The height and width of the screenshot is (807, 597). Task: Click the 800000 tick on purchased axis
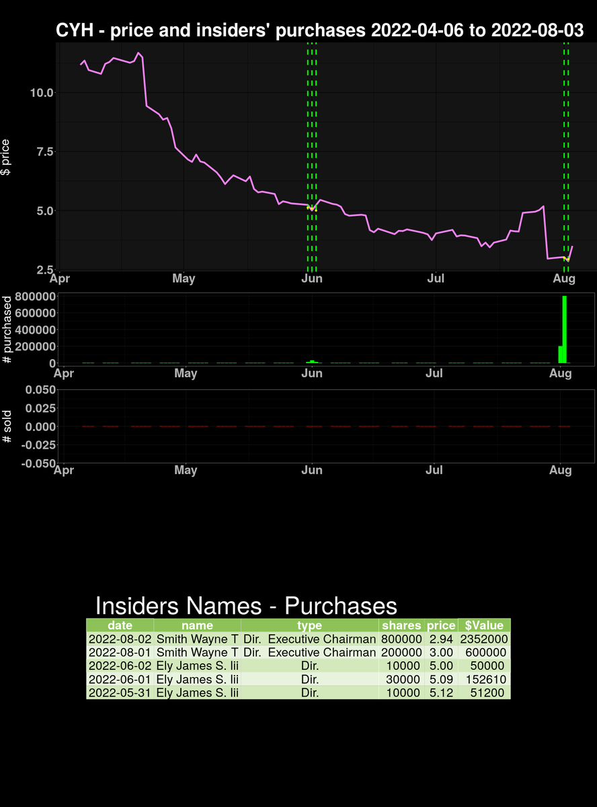pyautogui.click(x=35, y=297)
